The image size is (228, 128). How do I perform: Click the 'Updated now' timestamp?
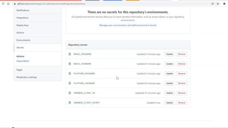pos(154,103)
